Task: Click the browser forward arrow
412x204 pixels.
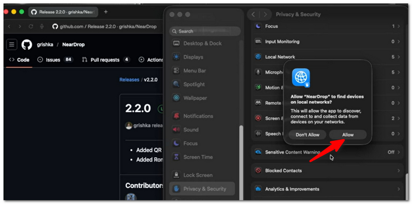Action: [20, 27]
